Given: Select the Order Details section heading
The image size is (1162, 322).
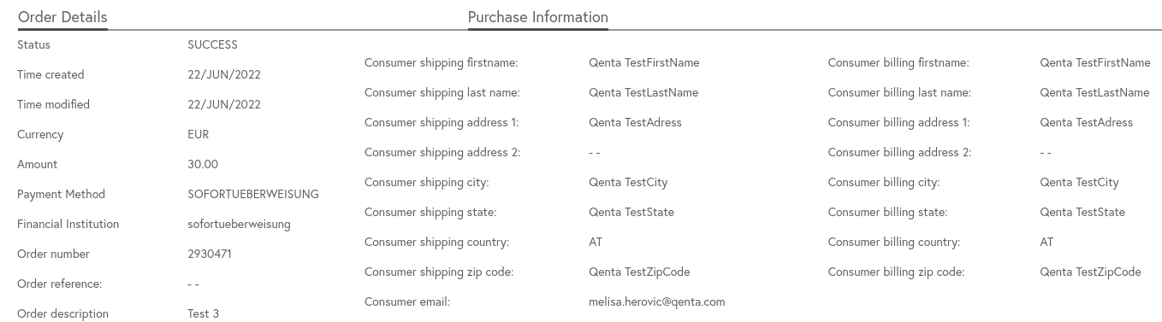Looking at the screenshot, I should pos(62,17).
